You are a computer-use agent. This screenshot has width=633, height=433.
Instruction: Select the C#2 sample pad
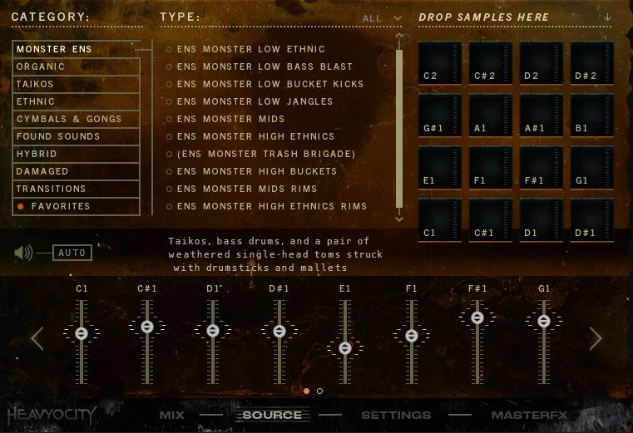tap(491, 62)
